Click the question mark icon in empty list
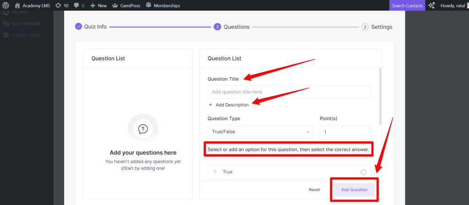The image size is (469, 205). pyautogui.click(x=142, y=129)
